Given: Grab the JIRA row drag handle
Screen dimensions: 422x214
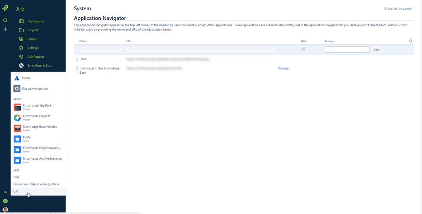Looking at the screenshot, I should [77, 59].
